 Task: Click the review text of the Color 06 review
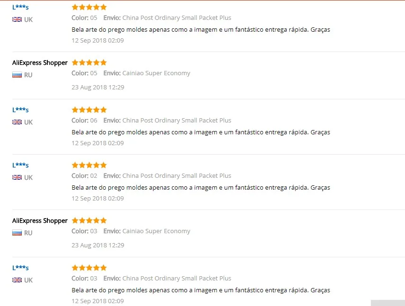[x=201, y=132]
